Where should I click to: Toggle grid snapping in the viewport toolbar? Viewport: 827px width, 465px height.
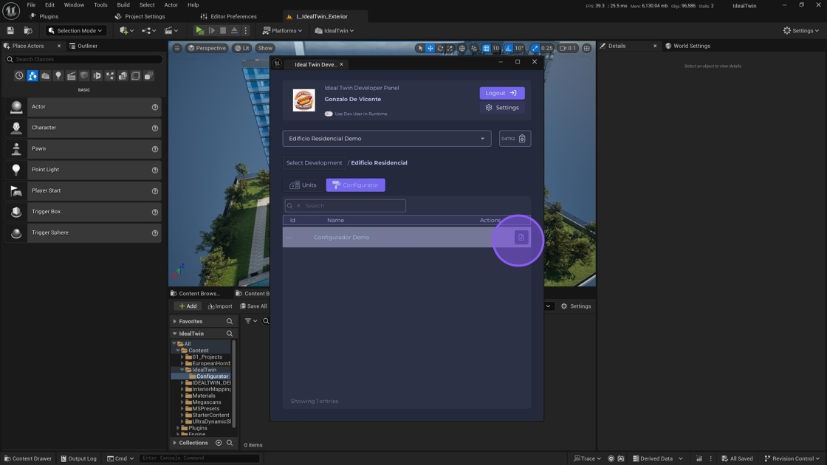coord(486,48)
